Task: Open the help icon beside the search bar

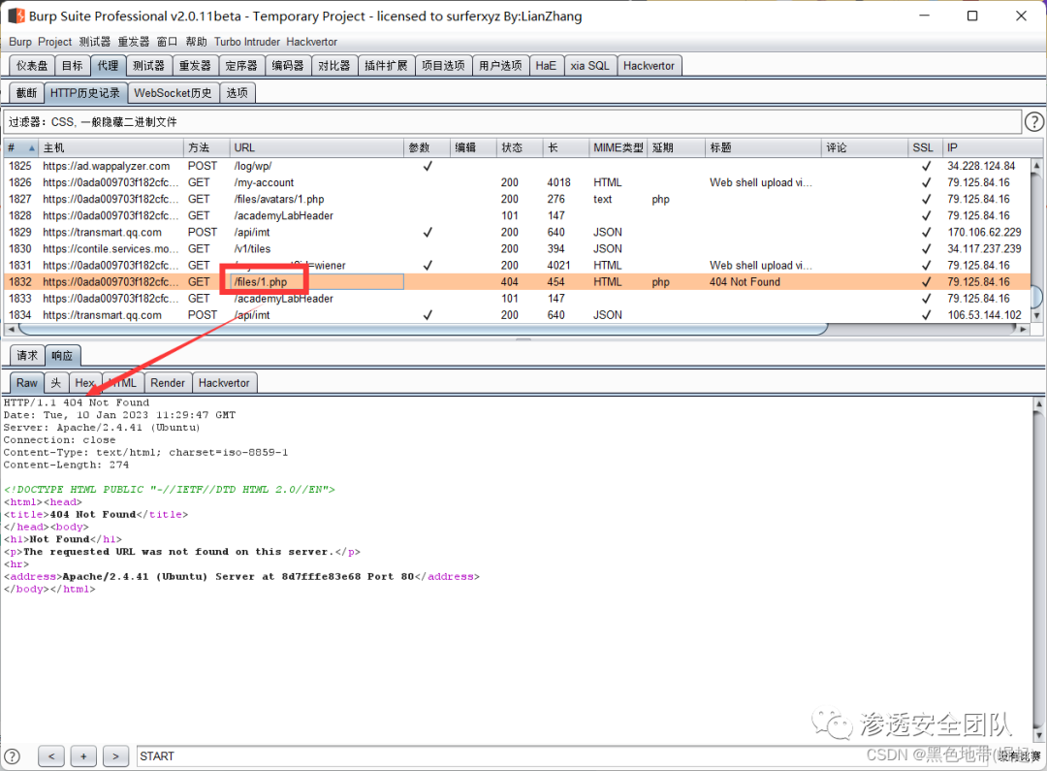Action: click(x=12, y=756)
